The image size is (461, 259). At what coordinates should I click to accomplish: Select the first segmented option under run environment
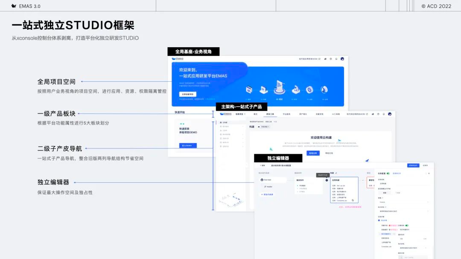coord(385,193)
